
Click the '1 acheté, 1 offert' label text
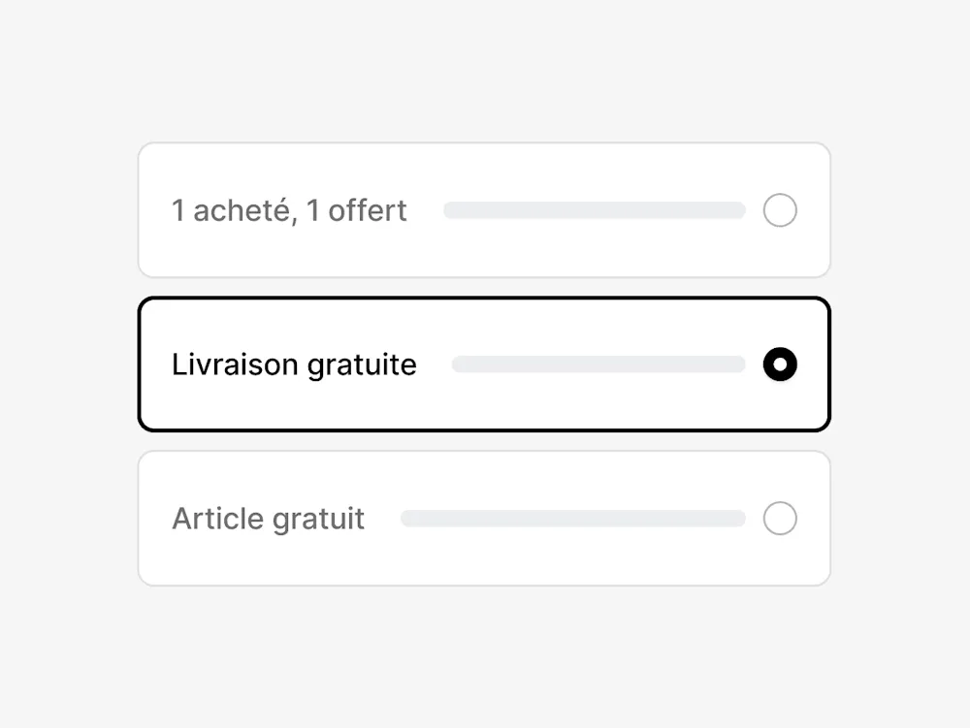(x=289, y=210)
